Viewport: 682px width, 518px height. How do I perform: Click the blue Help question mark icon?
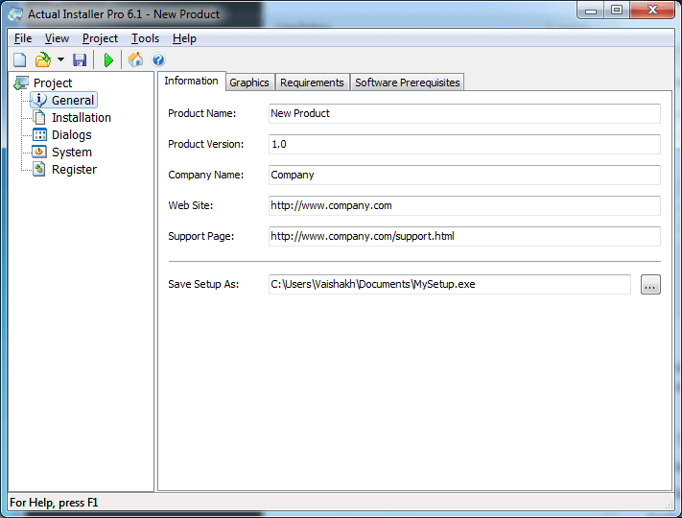158,59
